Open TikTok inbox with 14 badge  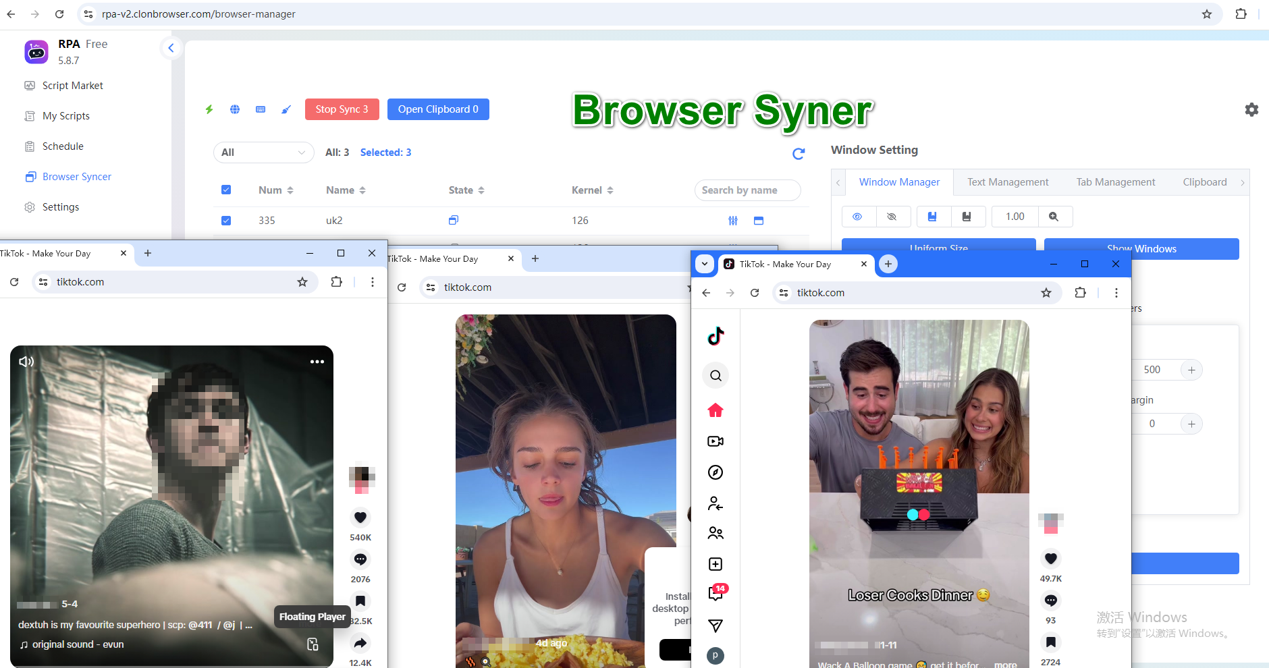(716, 593)
